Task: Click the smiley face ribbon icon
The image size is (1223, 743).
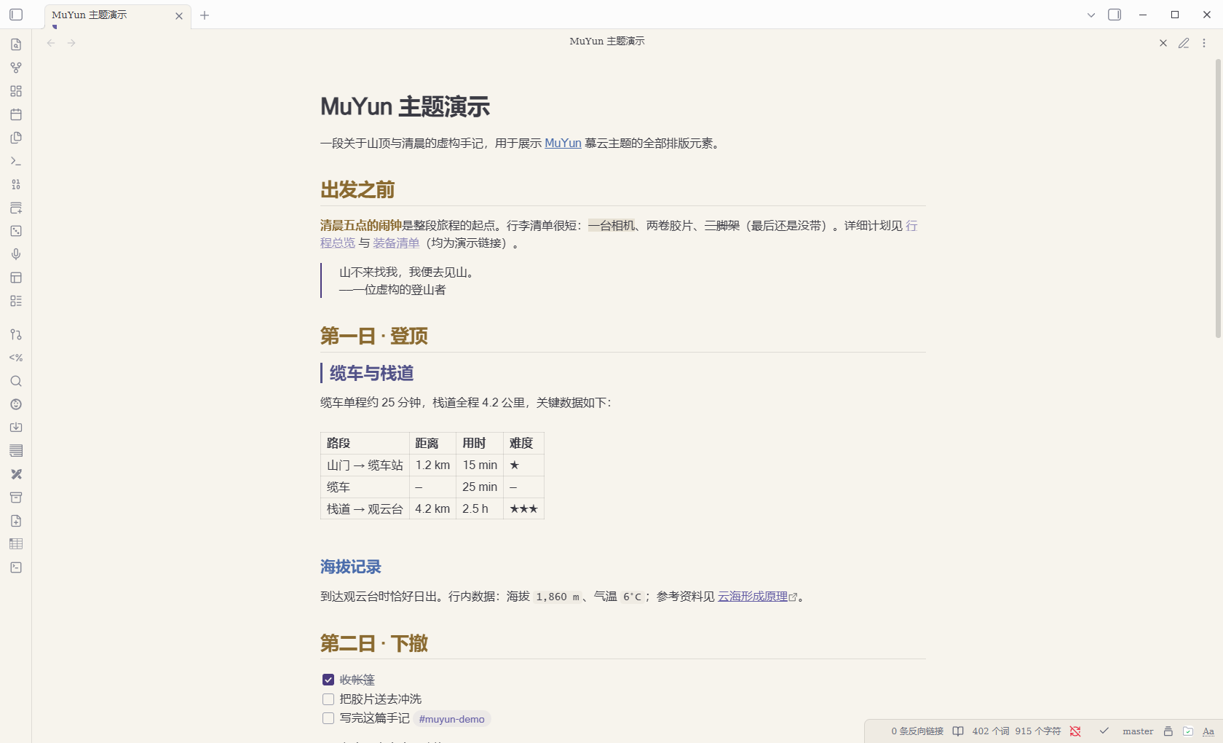Action: click(x=16, y=404)
